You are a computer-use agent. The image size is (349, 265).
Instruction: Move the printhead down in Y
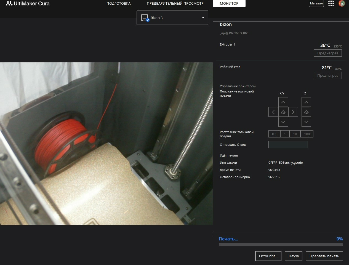pyautogui.click(x=283, y=122)
